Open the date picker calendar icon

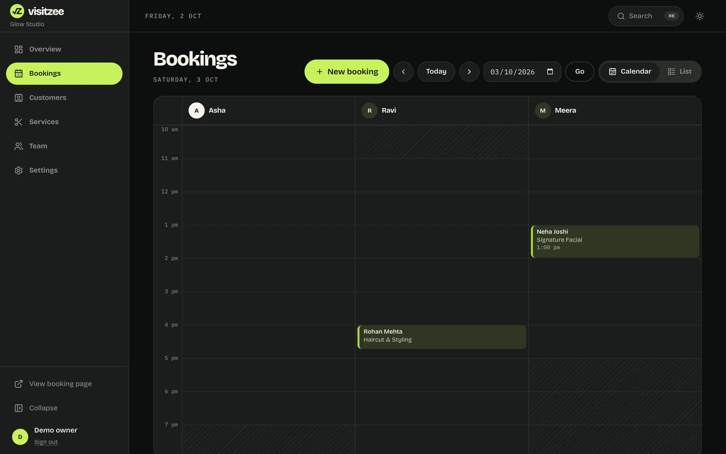(x=550, y=71)
